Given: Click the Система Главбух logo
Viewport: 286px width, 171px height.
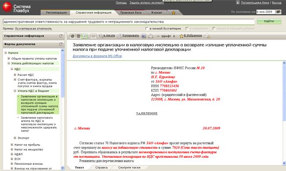Looking at the screenshot, I should click(x=16, y=7).
